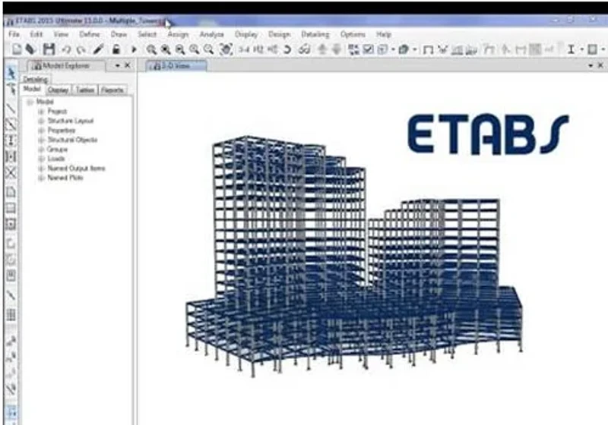The width and height of the screenshot is (608, 425).
Task: Expand the Properties tree node
Action: [x=41, y=131]
